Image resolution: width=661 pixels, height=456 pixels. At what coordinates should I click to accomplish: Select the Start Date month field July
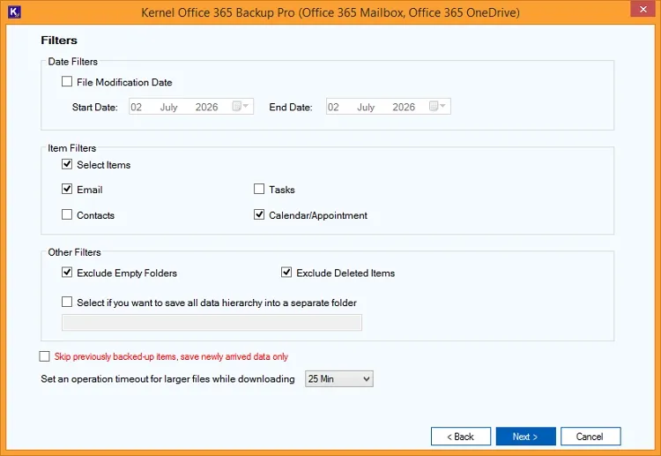click(169, 107)
